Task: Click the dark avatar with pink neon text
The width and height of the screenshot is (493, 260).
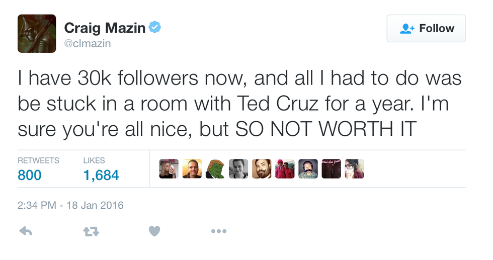Action: point(331,169)
